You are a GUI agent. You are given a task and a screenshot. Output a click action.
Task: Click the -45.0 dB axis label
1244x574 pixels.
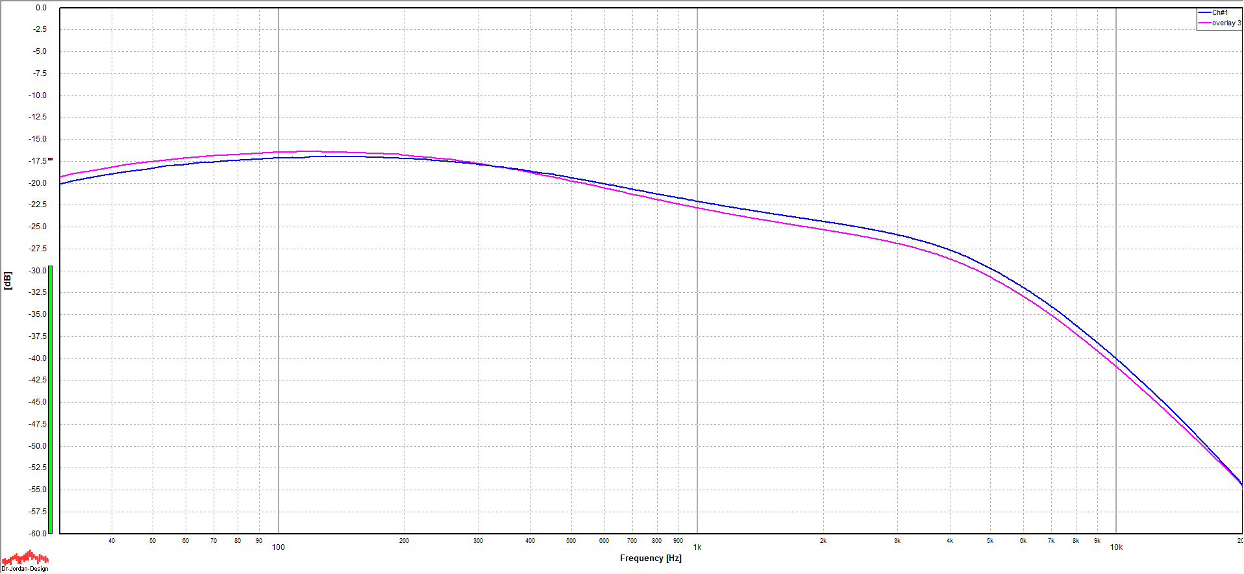coord(38,401)
